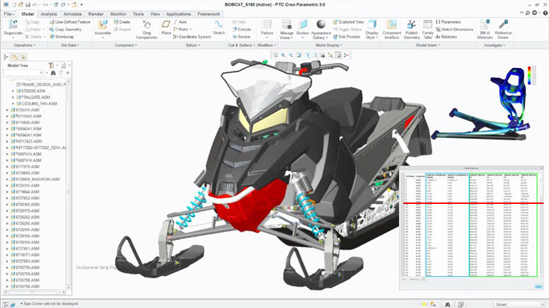Click the stress result color legend bar
The height and width of the screenshot is (308, 549).
click(529, 75)
